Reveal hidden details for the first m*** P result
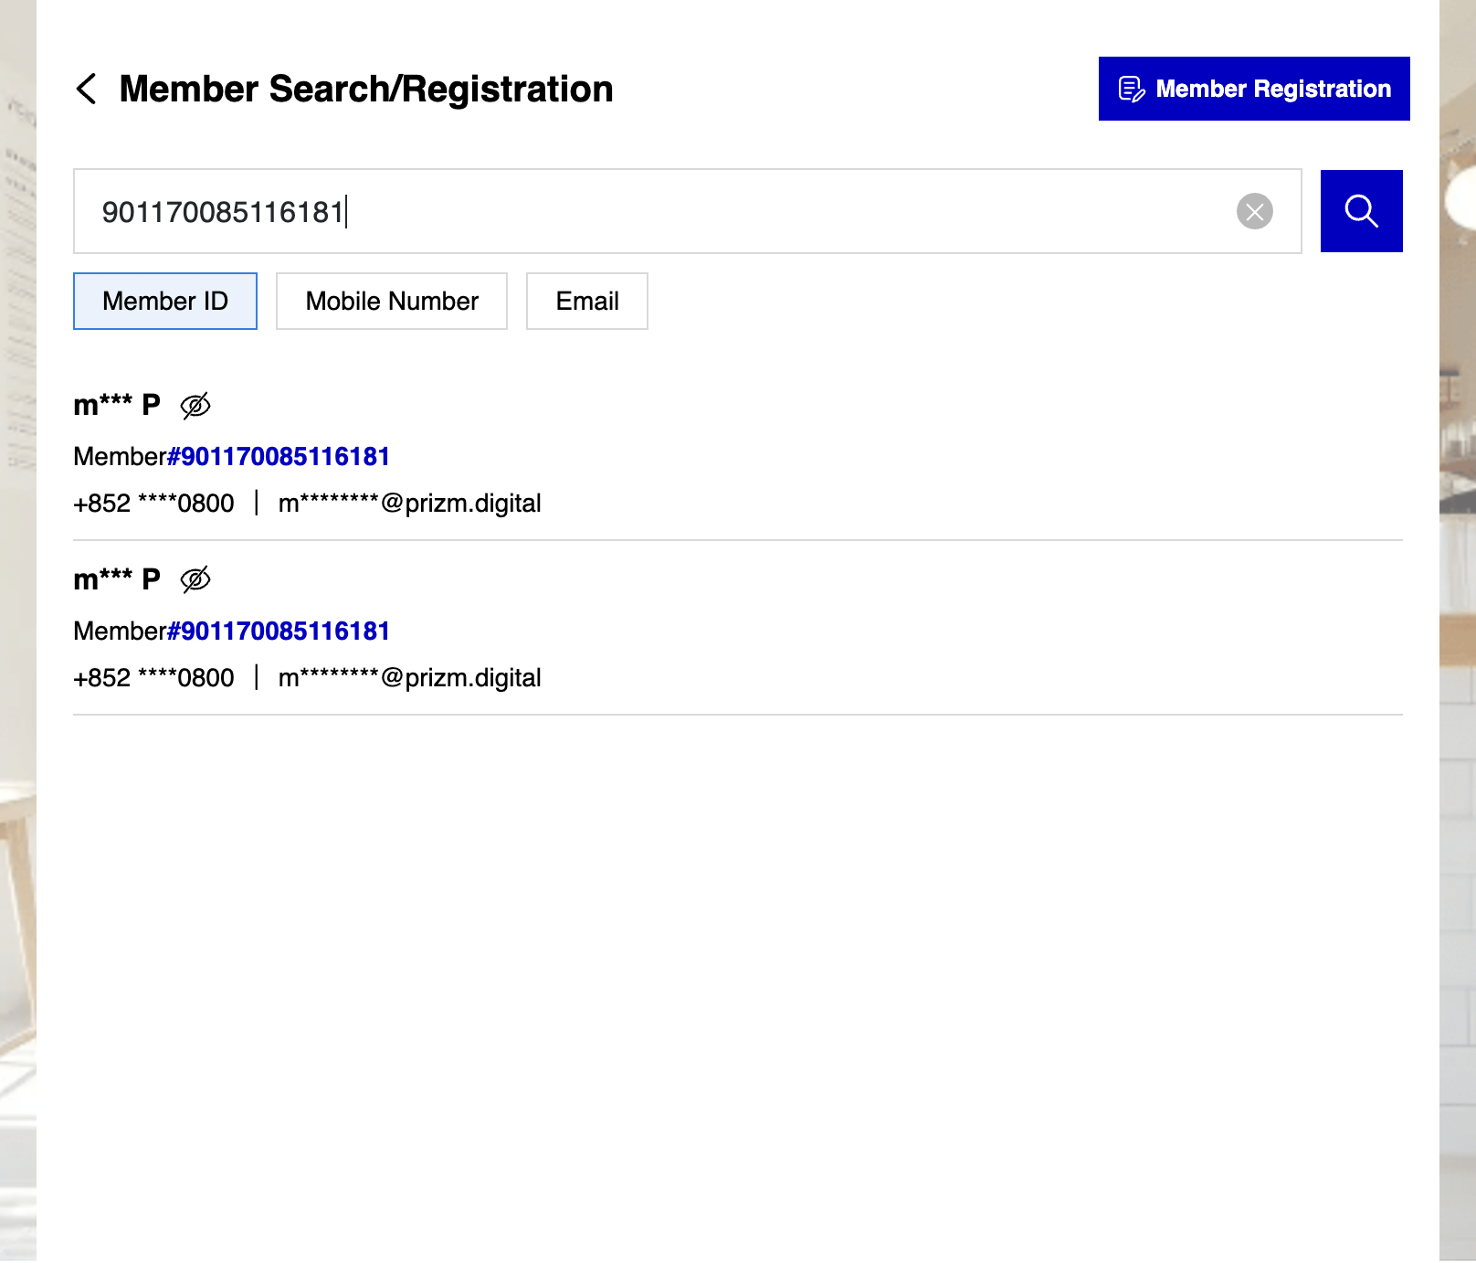 pos(195,405)
